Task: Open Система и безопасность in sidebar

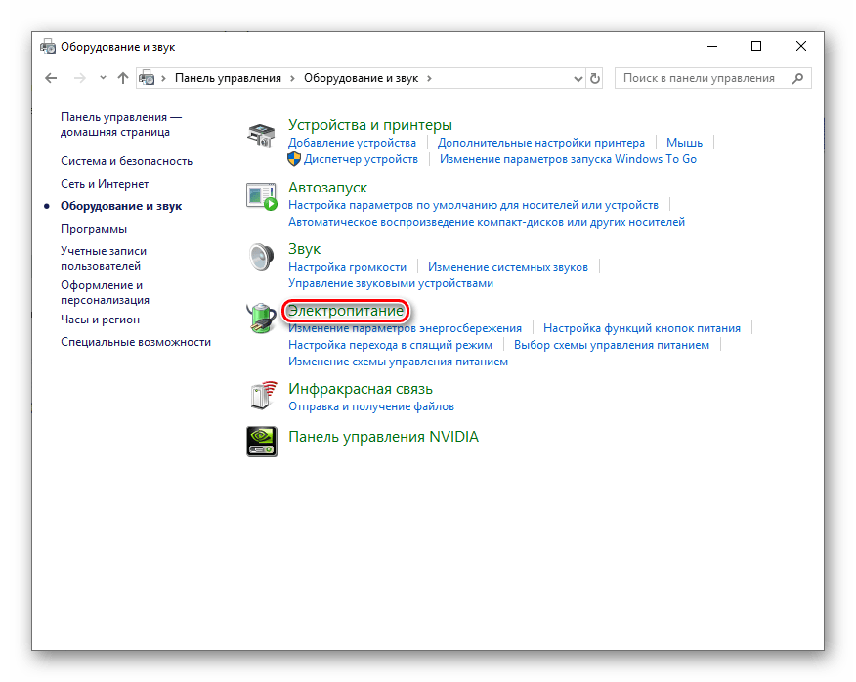Action: click(x=126, y=161)
